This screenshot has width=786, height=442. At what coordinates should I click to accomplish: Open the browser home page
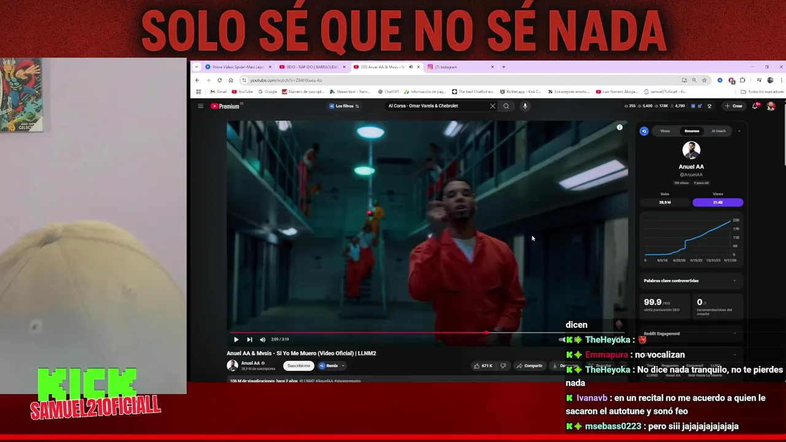point(231,80)
